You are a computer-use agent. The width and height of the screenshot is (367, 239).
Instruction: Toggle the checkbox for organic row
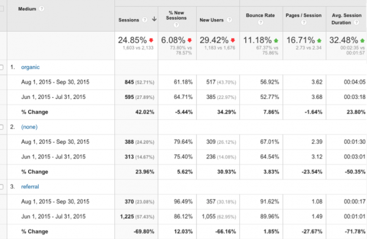tap(1, 67)
